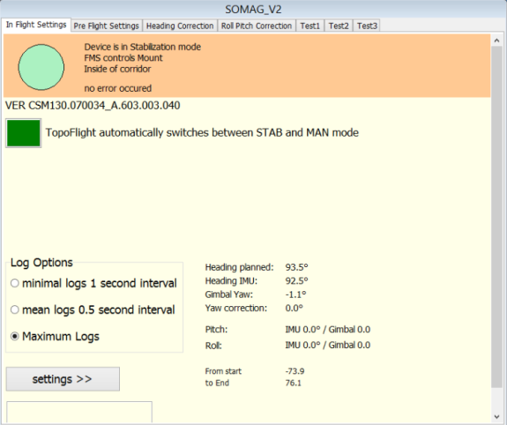This screenshot has width=507, height=425.
Task: Switch to the Pre Flight Settings tab
Action: [106, 26]
